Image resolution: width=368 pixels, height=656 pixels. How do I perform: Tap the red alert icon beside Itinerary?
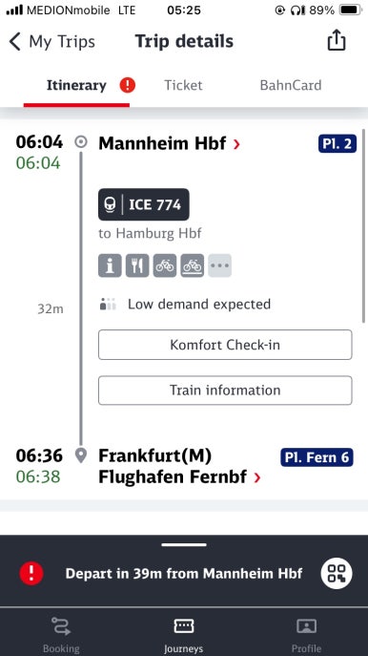(128, 85)
